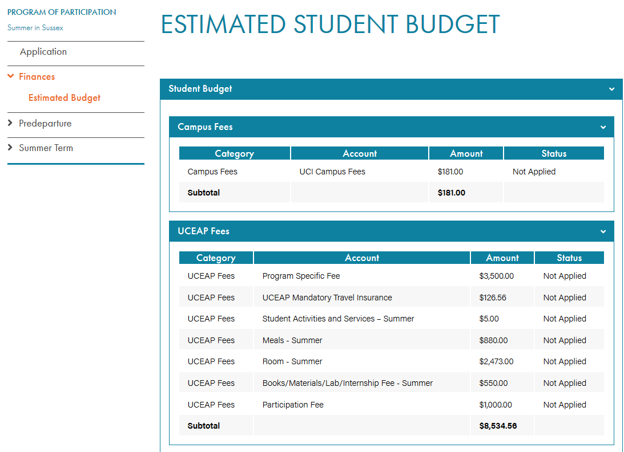Click the Campus Fees section header
624x452 pixels.
click(391, 127)
